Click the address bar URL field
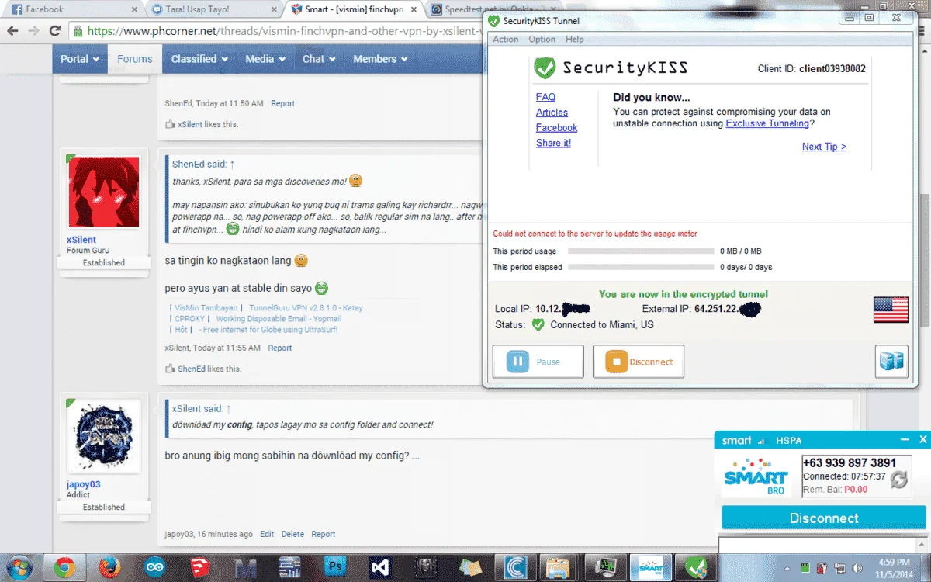 (x=275, y=31)
